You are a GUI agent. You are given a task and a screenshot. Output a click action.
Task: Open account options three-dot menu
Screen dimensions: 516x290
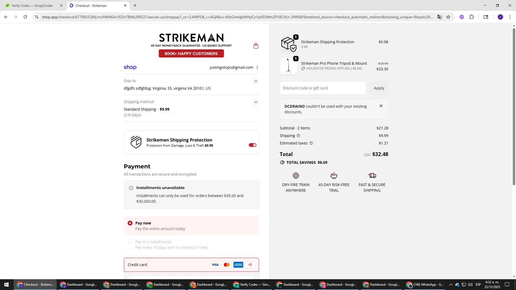pos(257,67)
